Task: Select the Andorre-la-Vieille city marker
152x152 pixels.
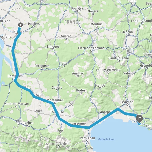Action: point(59,146)
